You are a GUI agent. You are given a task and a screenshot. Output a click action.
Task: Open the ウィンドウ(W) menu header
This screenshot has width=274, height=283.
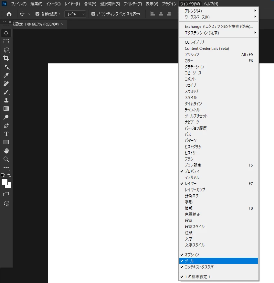[190, 4]
